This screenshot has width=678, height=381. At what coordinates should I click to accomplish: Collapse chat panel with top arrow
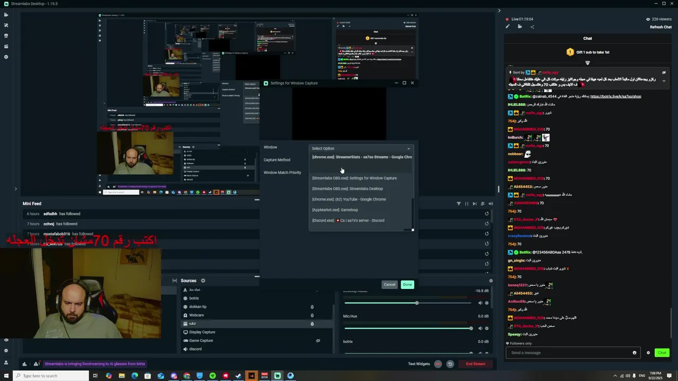pyautogui.click(x=498, y=11)
